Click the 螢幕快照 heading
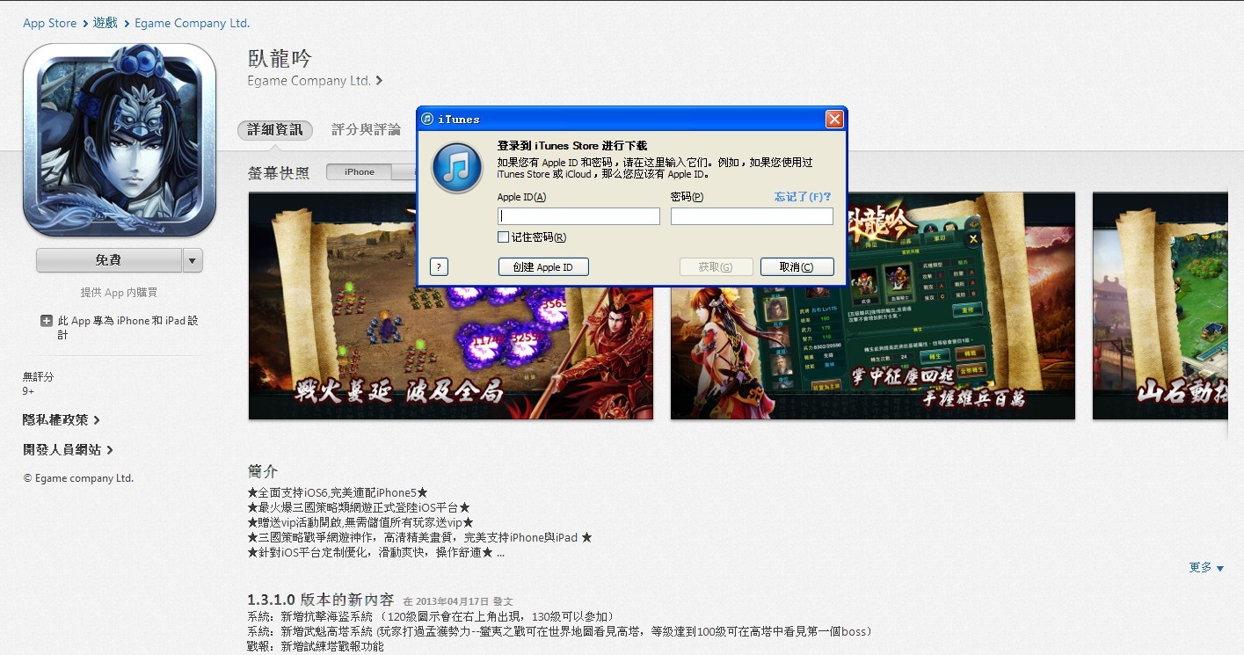The height and width of the screenshot is (655, 1244). tap(279, 173)
